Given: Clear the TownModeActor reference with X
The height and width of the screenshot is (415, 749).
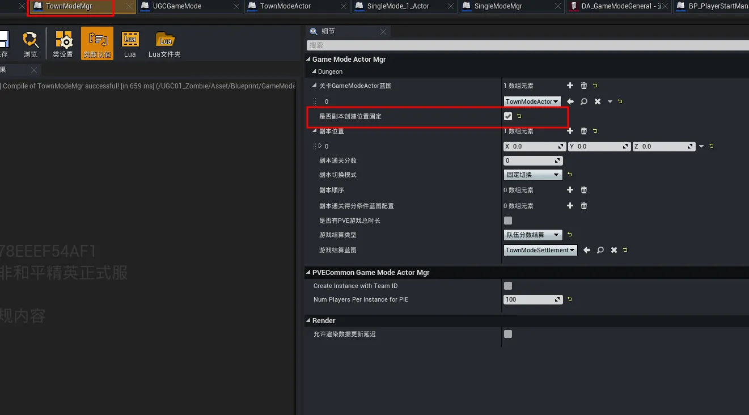Looking at the screenshot, I should 598,101.
